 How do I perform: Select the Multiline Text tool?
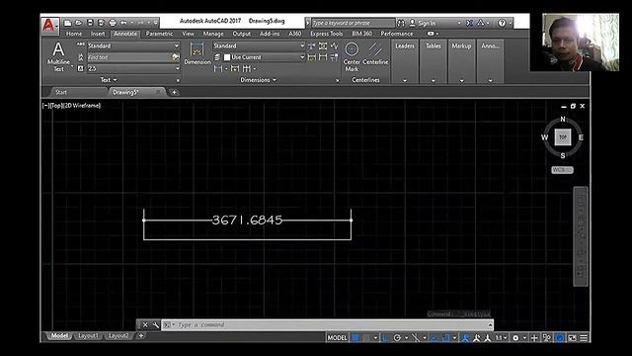[58, 56]
